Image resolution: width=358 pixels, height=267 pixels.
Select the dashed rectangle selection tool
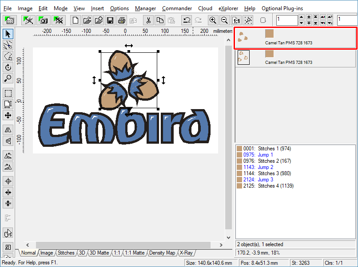8,93
